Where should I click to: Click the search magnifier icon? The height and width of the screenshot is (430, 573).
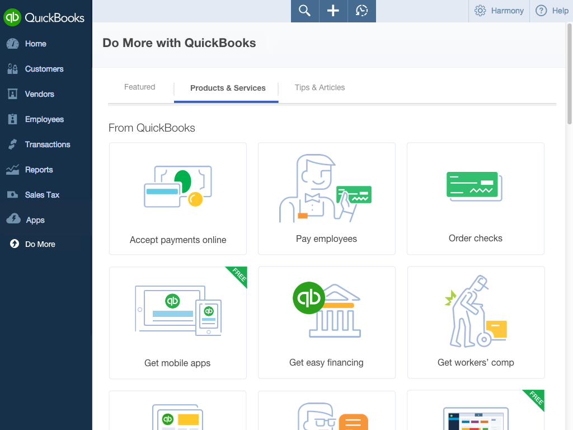tap(304, 11)
